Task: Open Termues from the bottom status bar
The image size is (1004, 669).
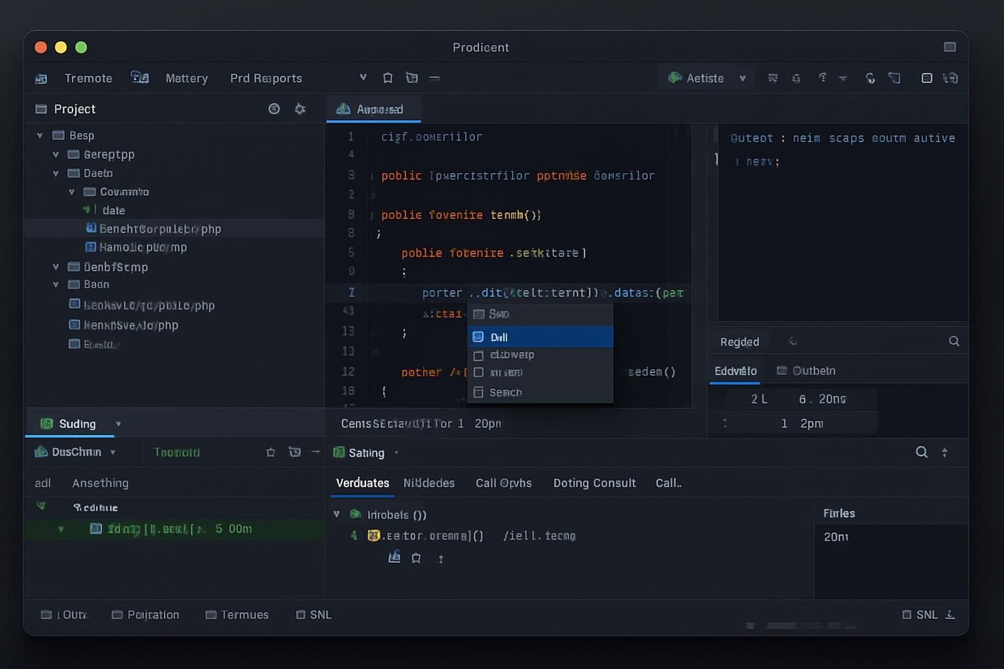Action: (237, 615)
